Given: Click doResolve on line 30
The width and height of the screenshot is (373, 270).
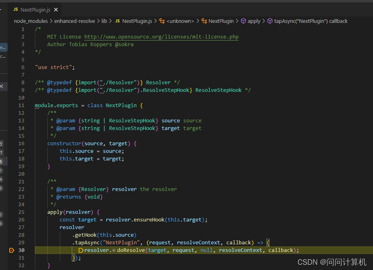Looking at the screenshot, I should 131,250.
